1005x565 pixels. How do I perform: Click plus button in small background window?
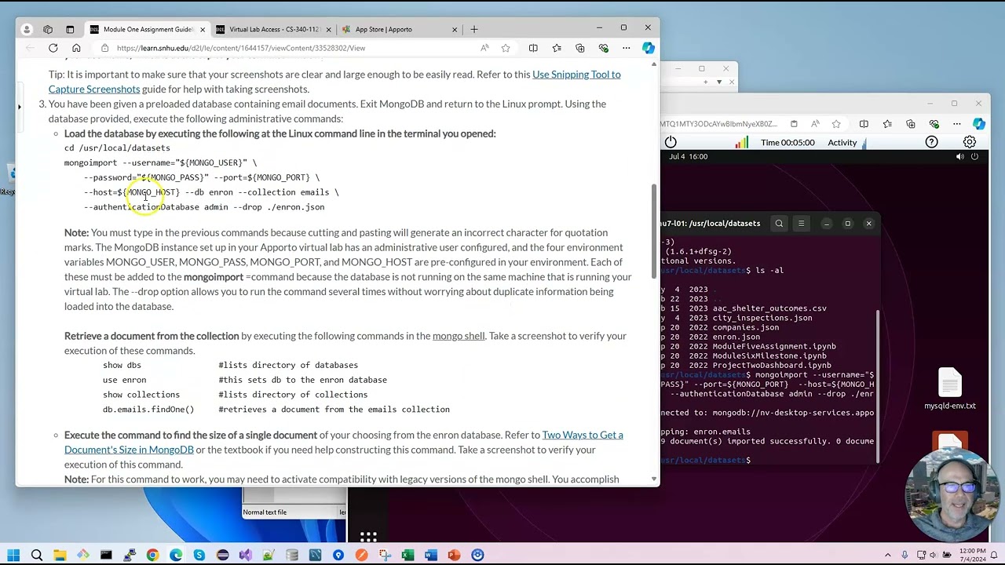coord(707,82)
